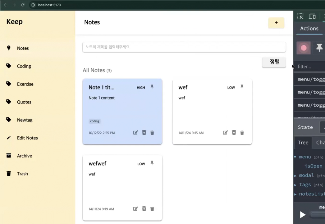325x224 pixels.
Task: Expand the menu node in state tree
Action: [x=295, y=157]
